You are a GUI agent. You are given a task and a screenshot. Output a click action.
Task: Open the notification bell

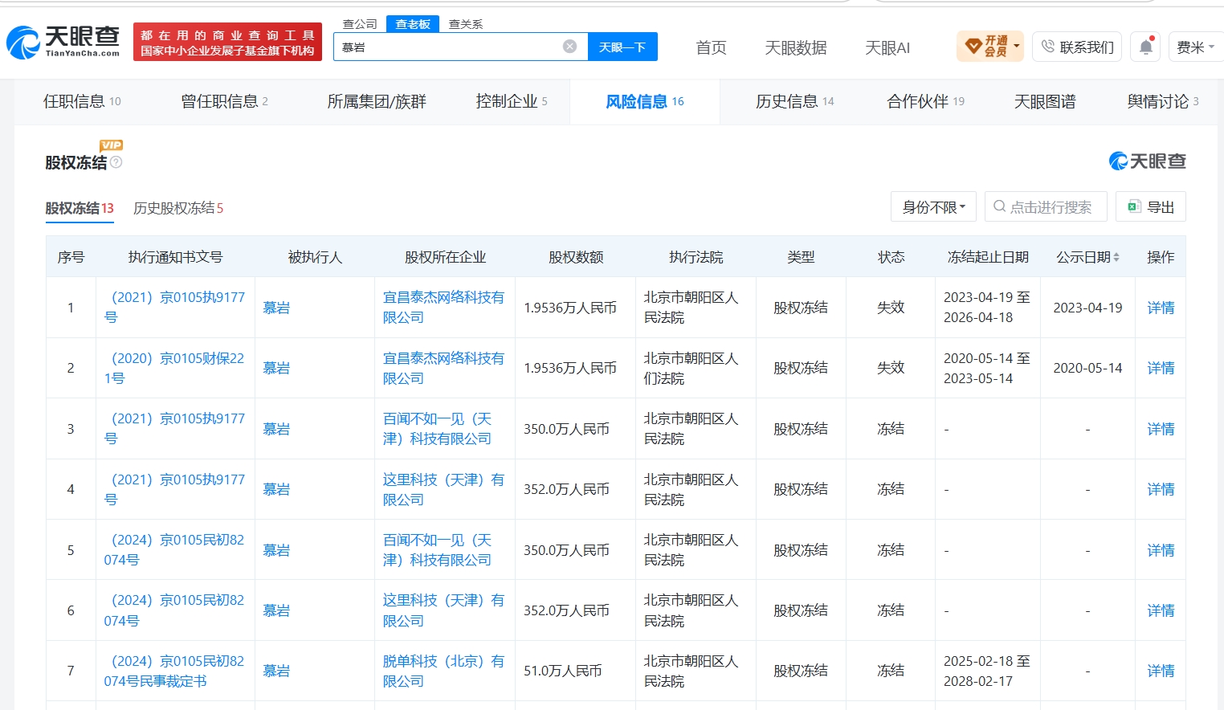click(1146, 47)
